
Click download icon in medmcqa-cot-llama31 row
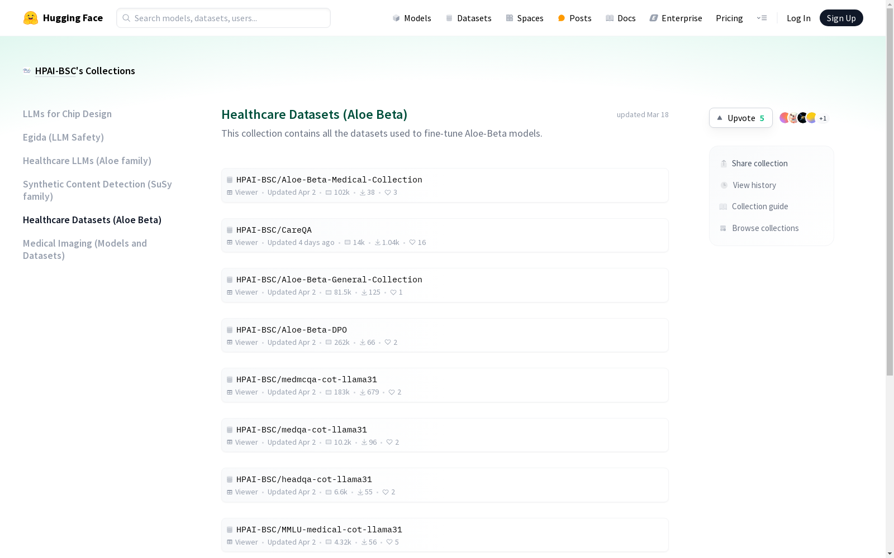coord(363,392)
